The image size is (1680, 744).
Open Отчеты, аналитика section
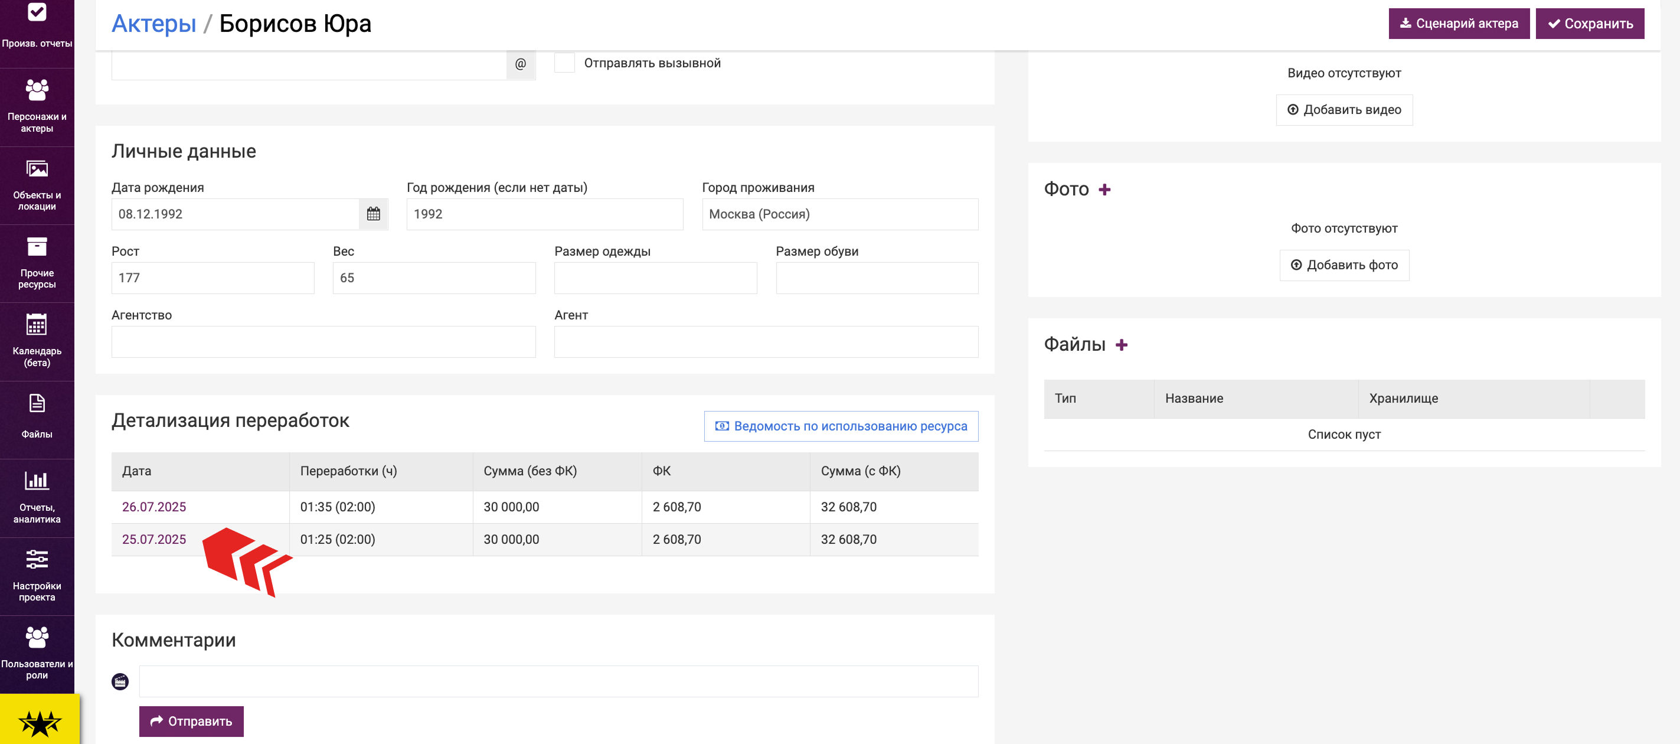coord(37,498)
